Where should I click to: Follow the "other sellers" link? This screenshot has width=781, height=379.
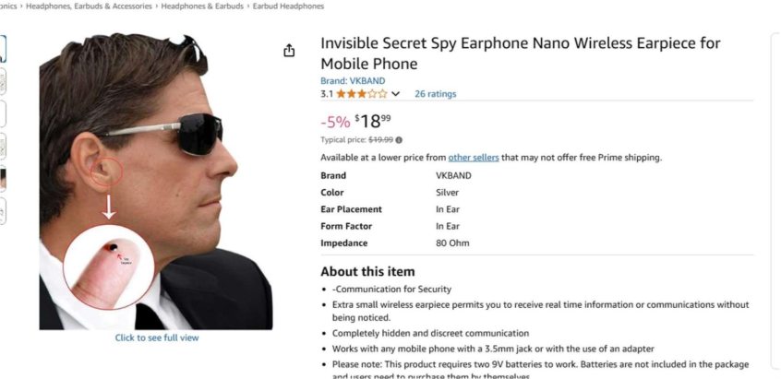474,158
